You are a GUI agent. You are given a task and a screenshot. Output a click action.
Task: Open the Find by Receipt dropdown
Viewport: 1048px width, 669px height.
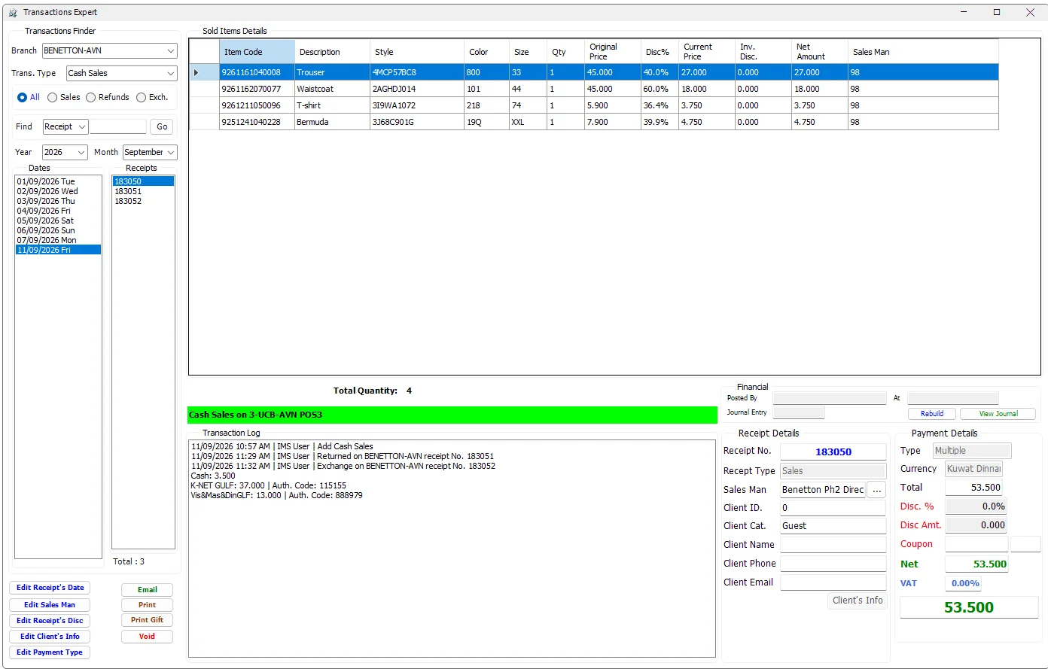click(82, 126)
